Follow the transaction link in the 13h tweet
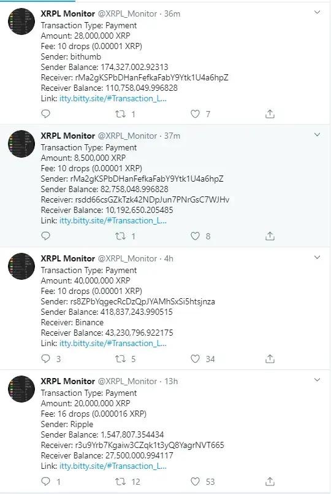The height and width of the screenshot is (494, 331). 113,466
